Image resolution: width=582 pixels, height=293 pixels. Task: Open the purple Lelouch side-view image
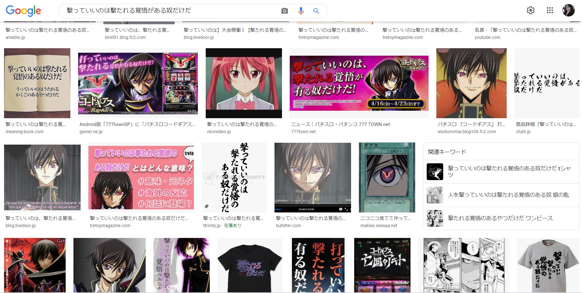(x=181, y=265)
